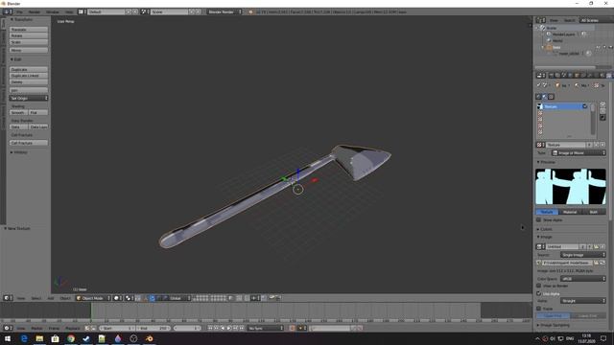This screenshot has width=614, height=345.
Task: Open timeline editor type selector
Action: [8, 328]
